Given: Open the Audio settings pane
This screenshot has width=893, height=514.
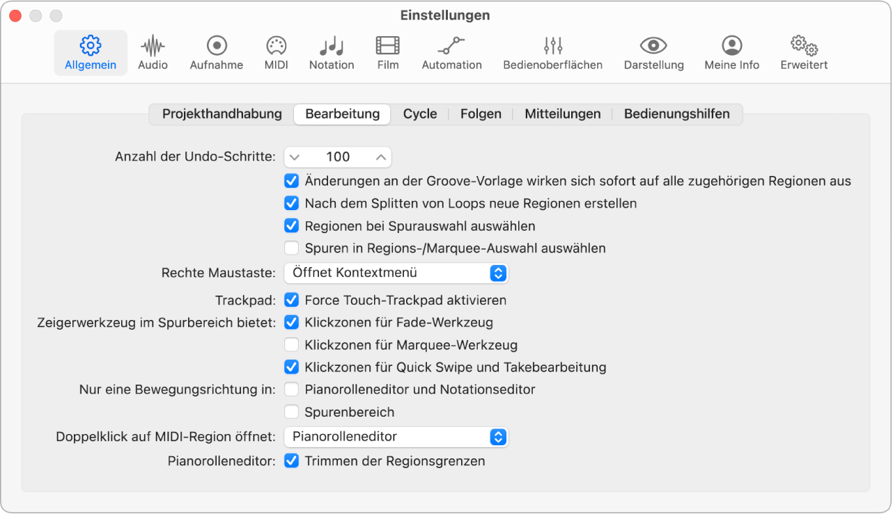Looking at the screenshot, I should (152, 52).
